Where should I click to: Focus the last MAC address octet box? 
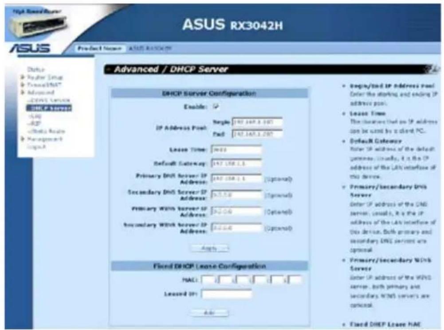pyautogui.click(x=295, y=280)
